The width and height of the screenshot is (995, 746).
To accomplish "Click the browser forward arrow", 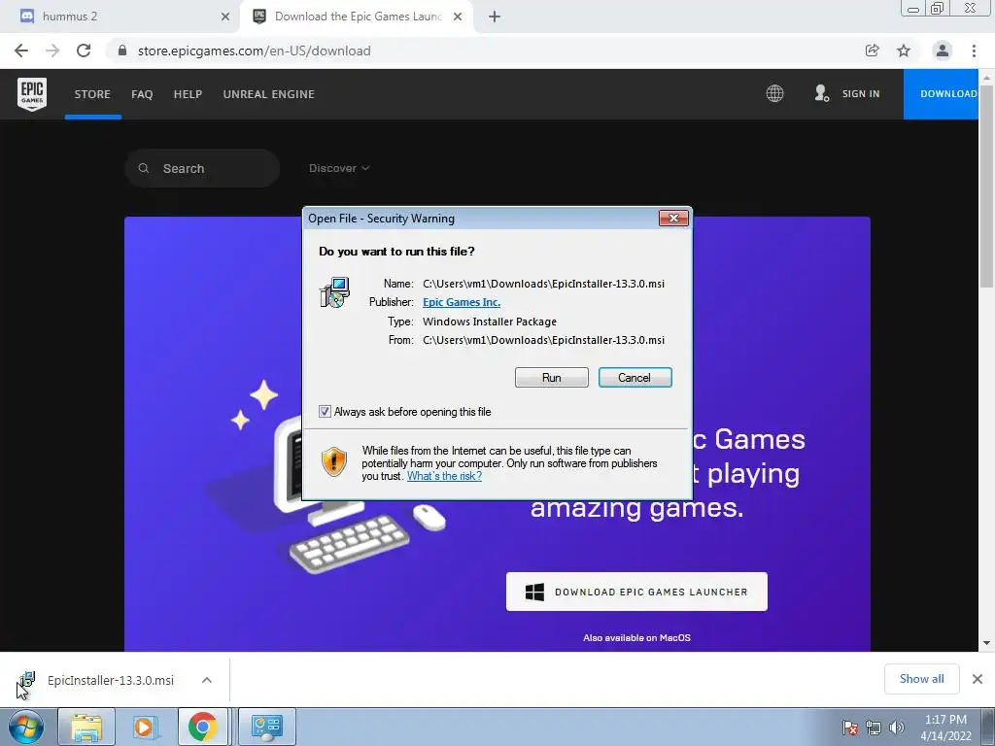I will [52, 51].
